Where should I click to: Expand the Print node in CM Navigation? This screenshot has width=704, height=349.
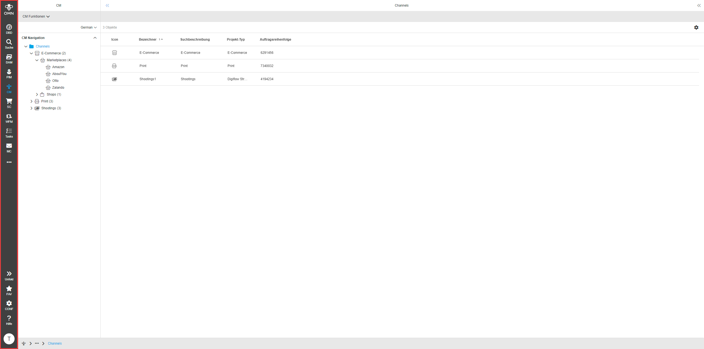(x=31, y=101)
